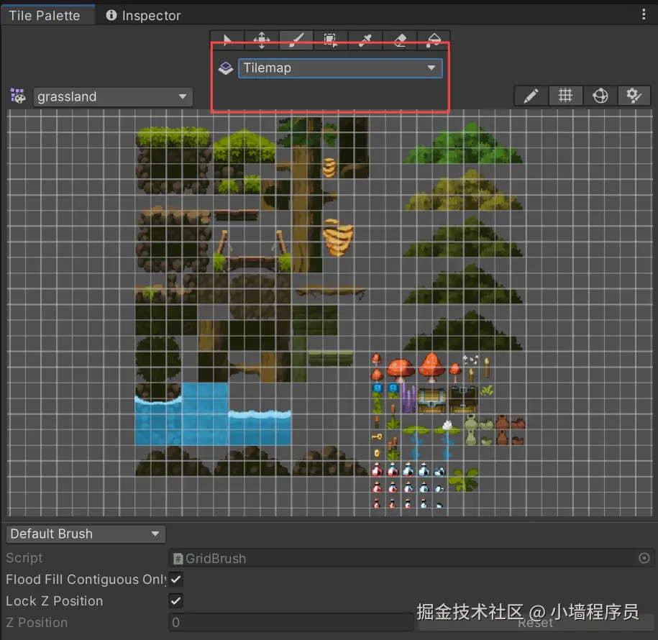The image size is (658, 640).
Task: Open Tile Palette settings via gear icon
Action: [634, 95]
